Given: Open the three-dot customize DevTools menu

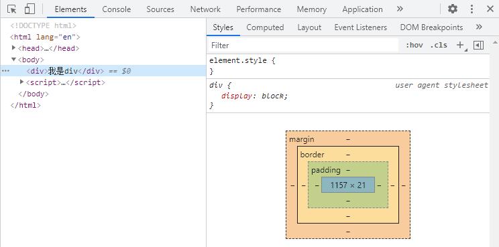Looking at the screenshot, I should point(472,9).
